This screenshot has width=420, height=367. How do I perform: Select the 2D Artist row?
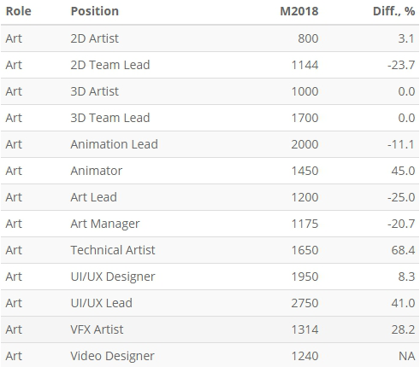click(x=210, y=38)
